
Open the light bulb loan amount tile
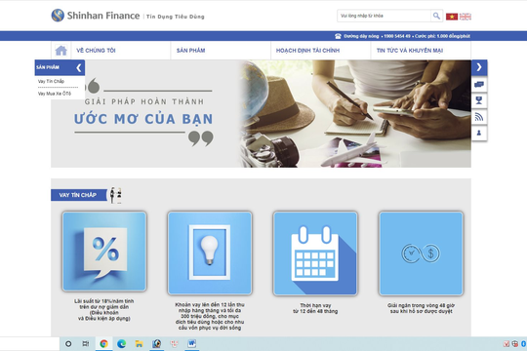(210, 253)
